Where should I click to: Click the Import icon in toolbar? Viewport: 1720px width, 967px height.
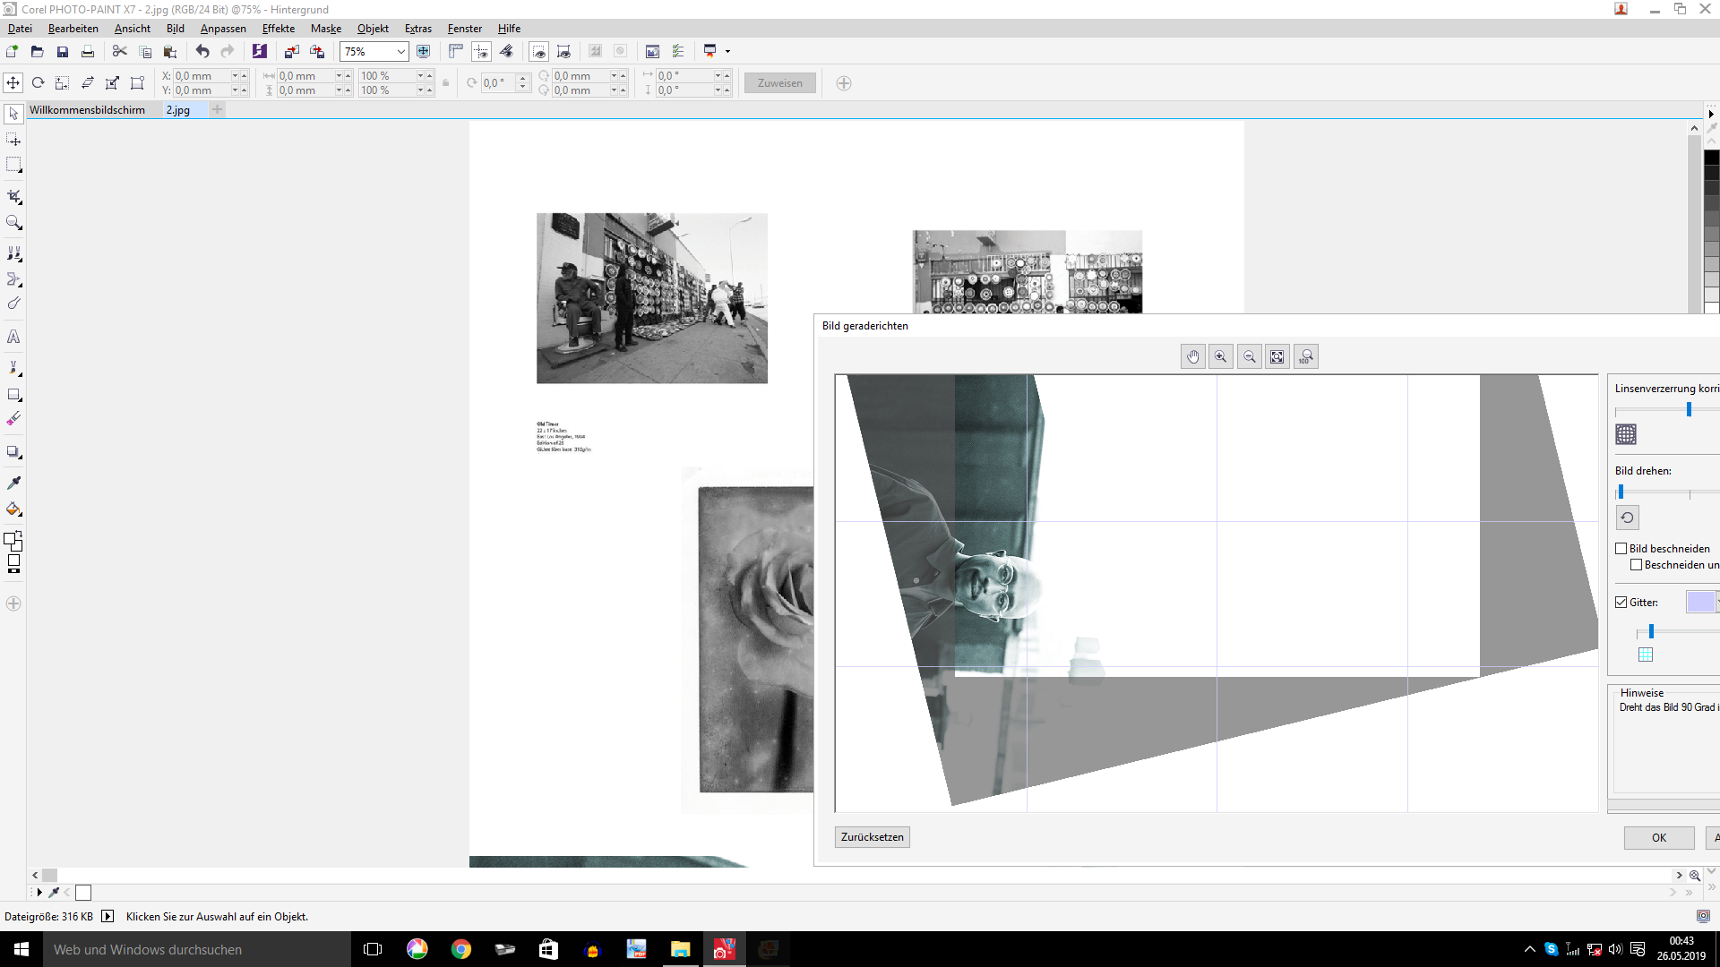click(x=291, y=52)
